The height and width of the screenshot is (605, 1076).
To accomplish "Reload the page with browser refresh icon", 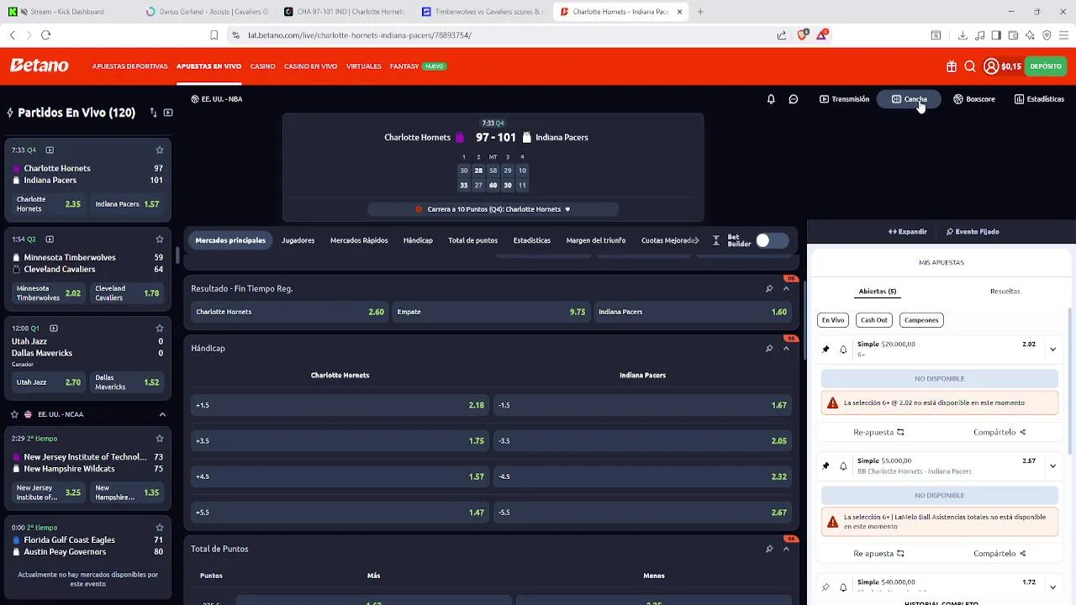I will tap(45, 35).
